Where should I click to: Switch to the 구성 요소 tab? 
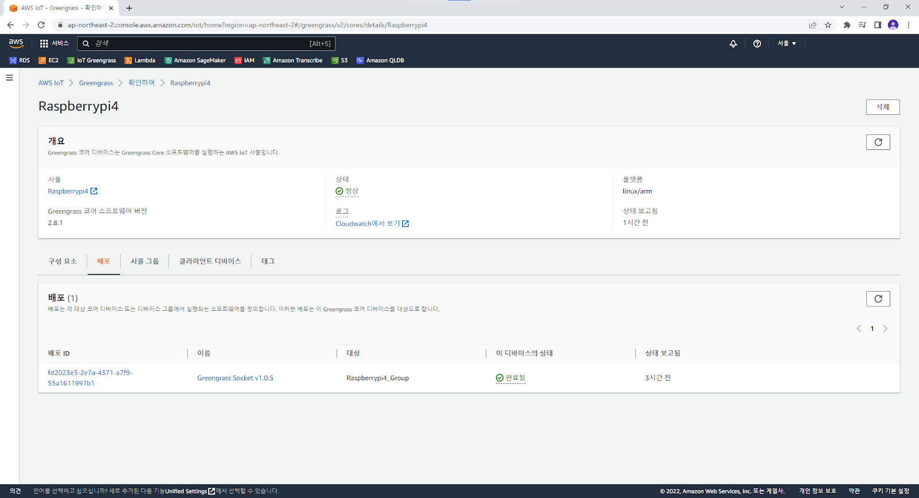[63, 261]
